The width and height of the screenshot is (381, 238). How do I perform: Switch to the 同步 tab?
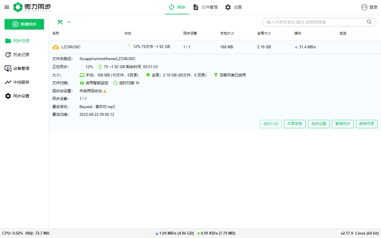pos(177,7)
